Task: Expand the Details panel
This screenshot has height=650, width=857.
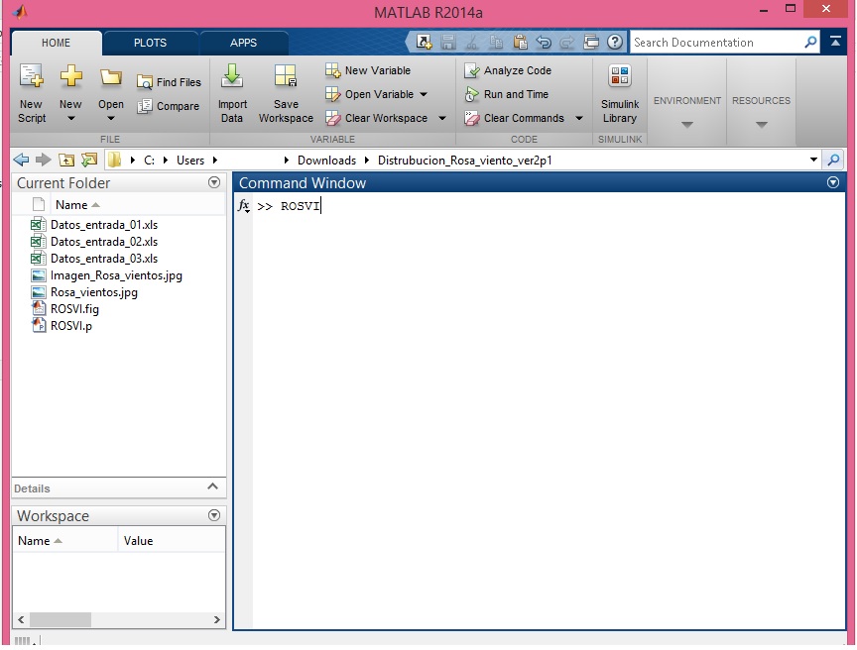Action: coord(213,487)
